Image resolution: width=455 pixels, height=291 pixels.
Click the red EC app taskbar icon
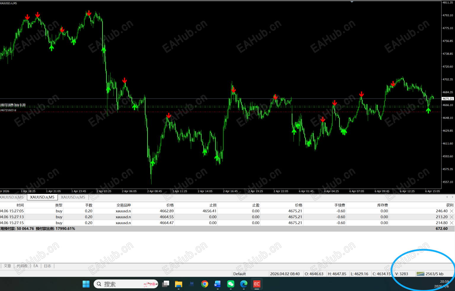click(257, 284)
